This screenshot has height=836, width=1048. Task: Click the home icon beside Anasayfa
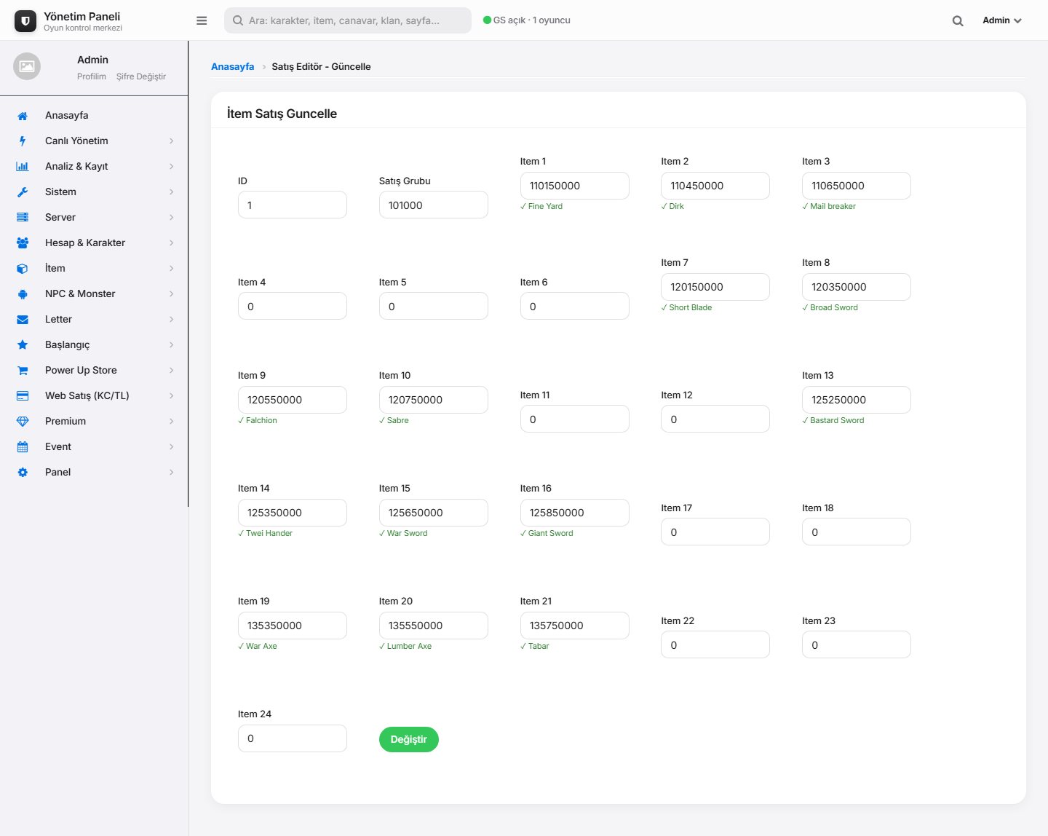coord(23,116)
